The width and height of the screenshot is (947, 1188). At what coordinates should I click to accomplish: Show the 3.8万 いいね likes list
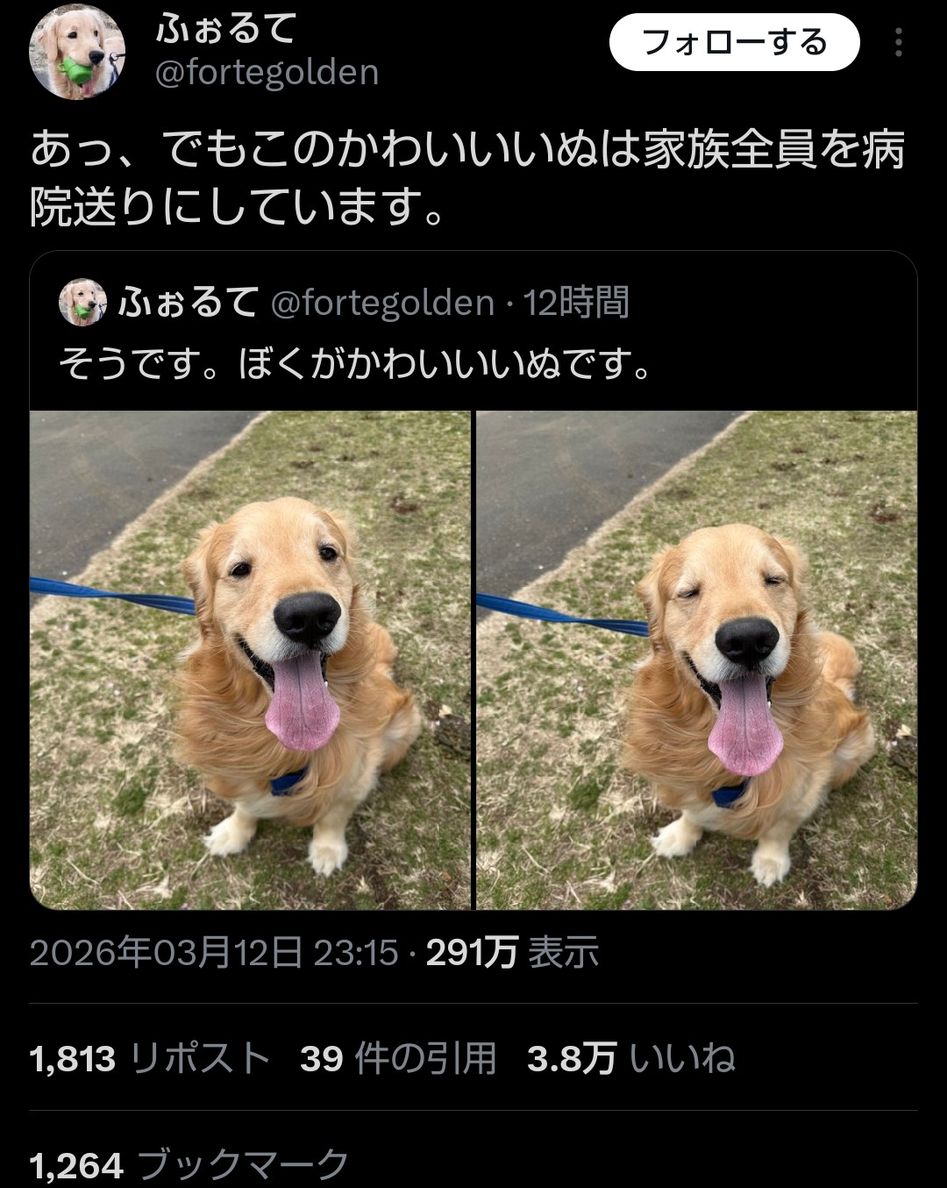[x=631, y=1058]
